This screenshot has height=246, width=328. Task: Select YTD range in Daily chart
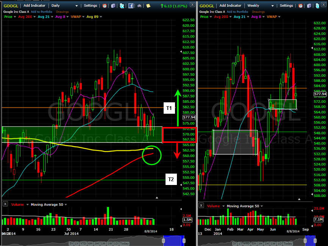pos(83,244)
